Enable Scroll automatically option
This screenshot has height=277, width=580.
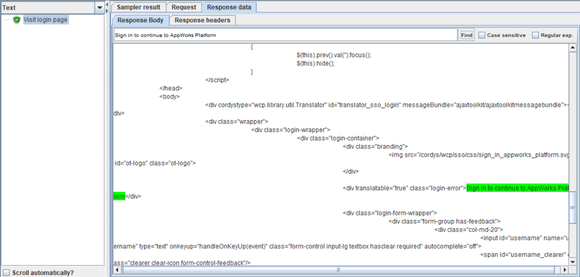click(x=6, y=273)
